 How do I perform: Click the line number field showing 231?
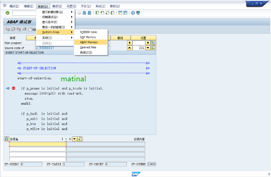(139, 48)
